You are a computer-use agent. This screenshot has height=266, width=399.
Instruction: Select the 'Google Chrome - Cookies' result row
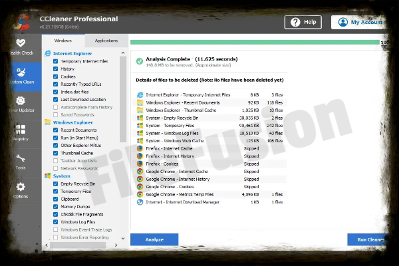tap(209, 187)
